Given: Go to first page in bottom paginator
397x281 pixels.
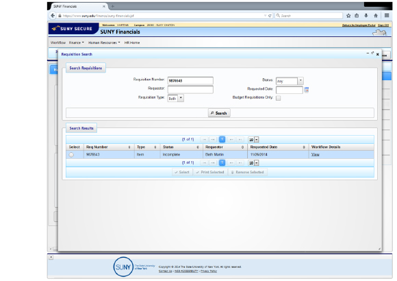Looking at the screenshot, I should click(x=205, y=163).
